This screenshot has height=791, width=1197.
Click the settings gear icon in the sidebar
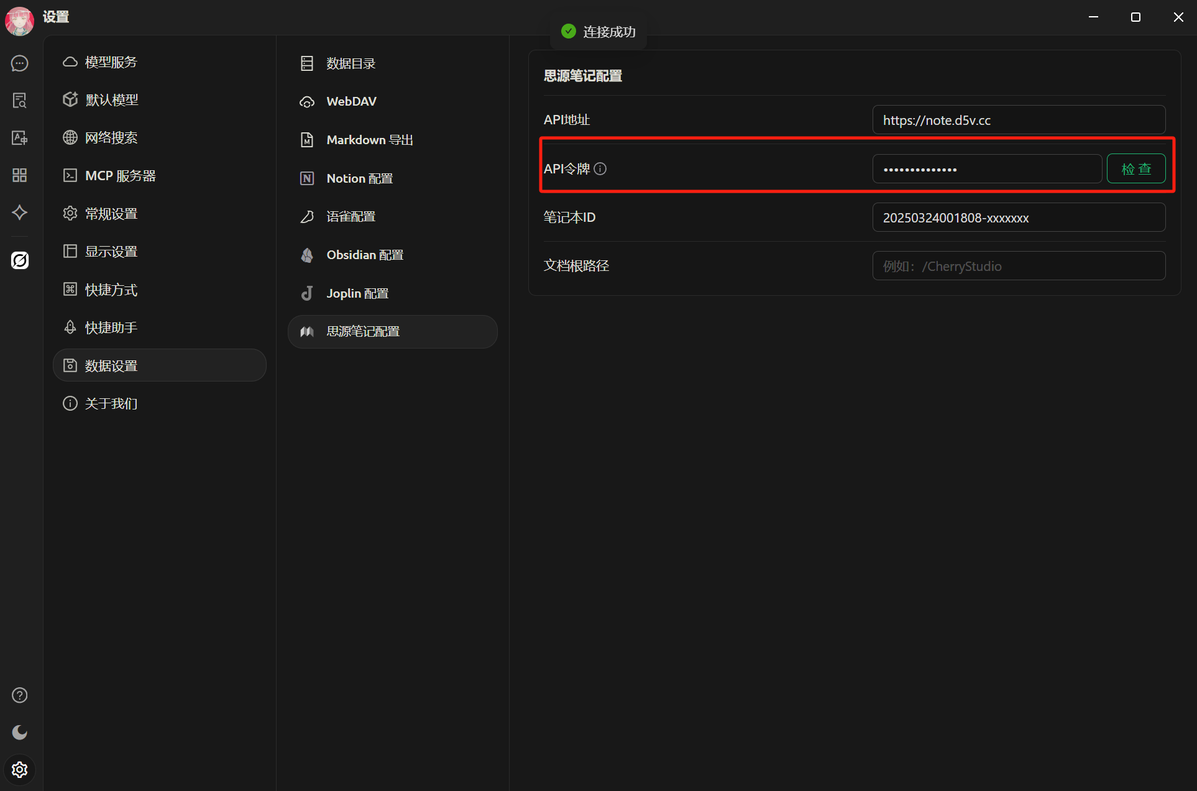point(20,770)
